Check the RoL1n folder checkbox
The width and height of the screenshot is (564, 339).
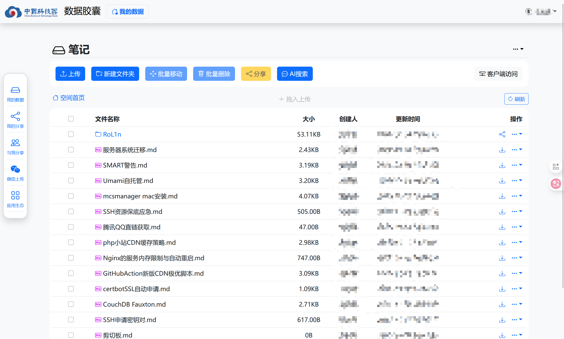(x=71, y=134)
